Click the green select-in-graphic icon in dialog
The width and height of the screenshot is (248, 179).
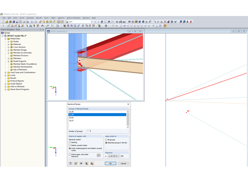tap(86, 163)
